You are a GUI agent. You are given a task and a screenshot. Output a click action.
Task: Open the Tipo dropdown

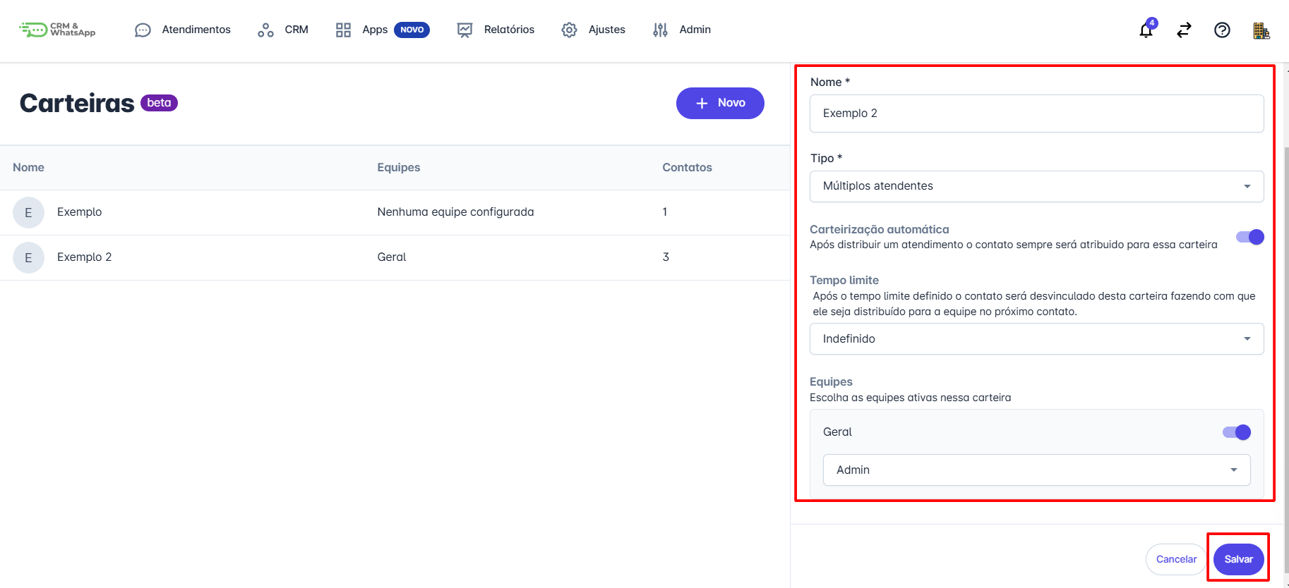pyautogui.click(x=1036, y=186)
